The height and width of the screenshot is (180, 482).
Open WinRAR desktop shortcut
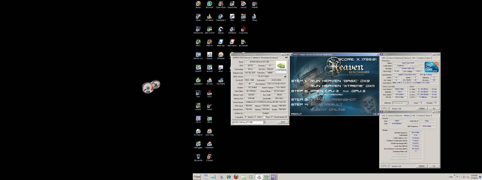click(255, 4)
